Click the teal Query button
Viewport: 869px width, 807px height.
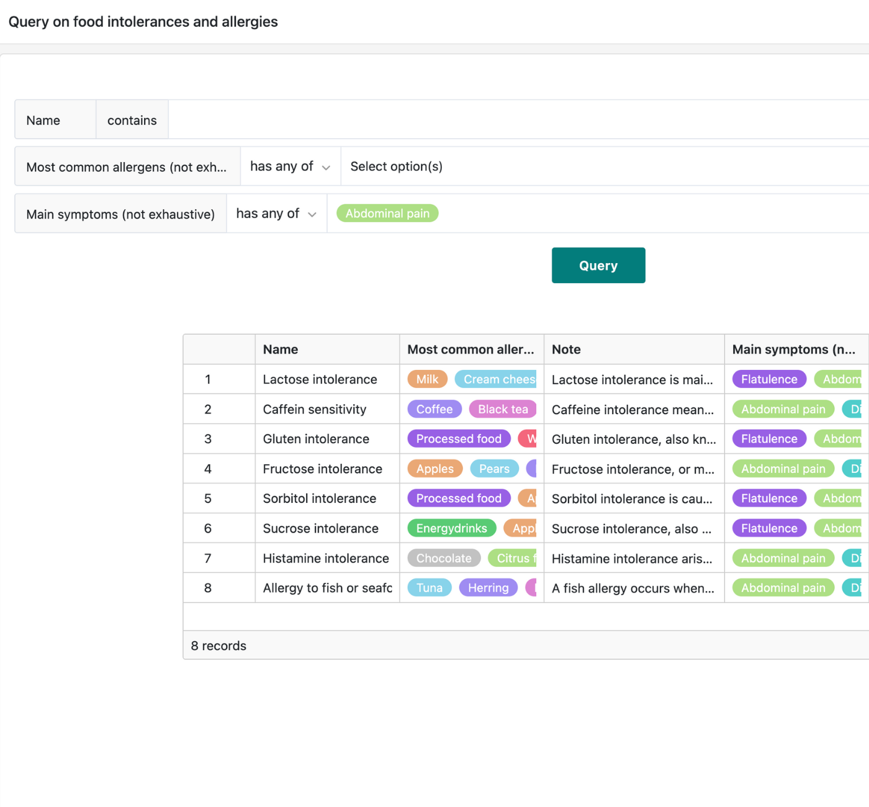[598, 266]
